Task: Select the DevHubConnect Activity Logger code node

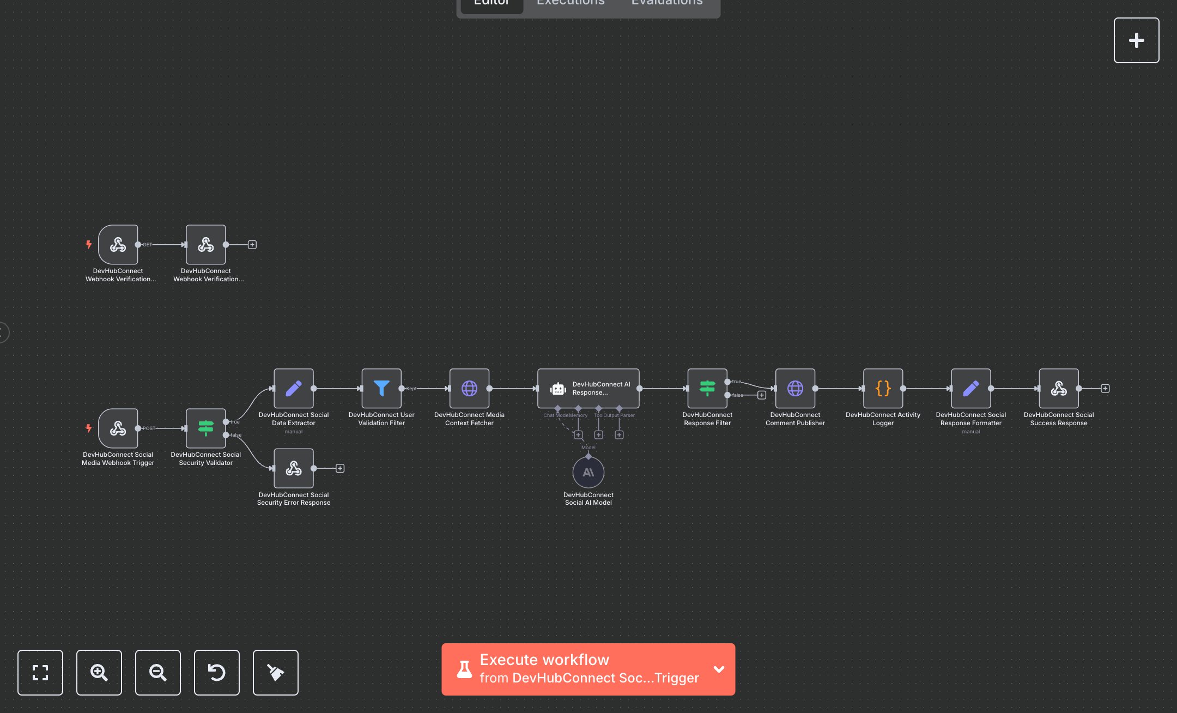Action: (x=883, y=388)
